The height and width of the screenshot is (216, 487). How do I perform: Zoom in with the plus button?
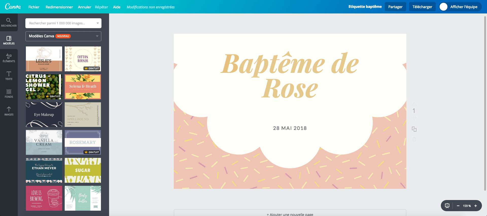(476, 206)
